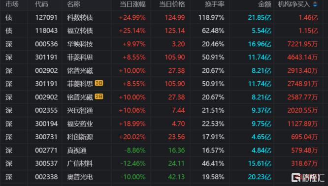The image size is (328, 186).
Task: Click the 7221.95万 net buy value
Action: [302, 44]
